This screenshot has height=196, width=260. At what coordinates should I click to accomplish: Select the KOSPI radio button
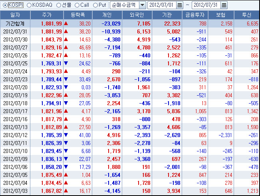point(5,5)
